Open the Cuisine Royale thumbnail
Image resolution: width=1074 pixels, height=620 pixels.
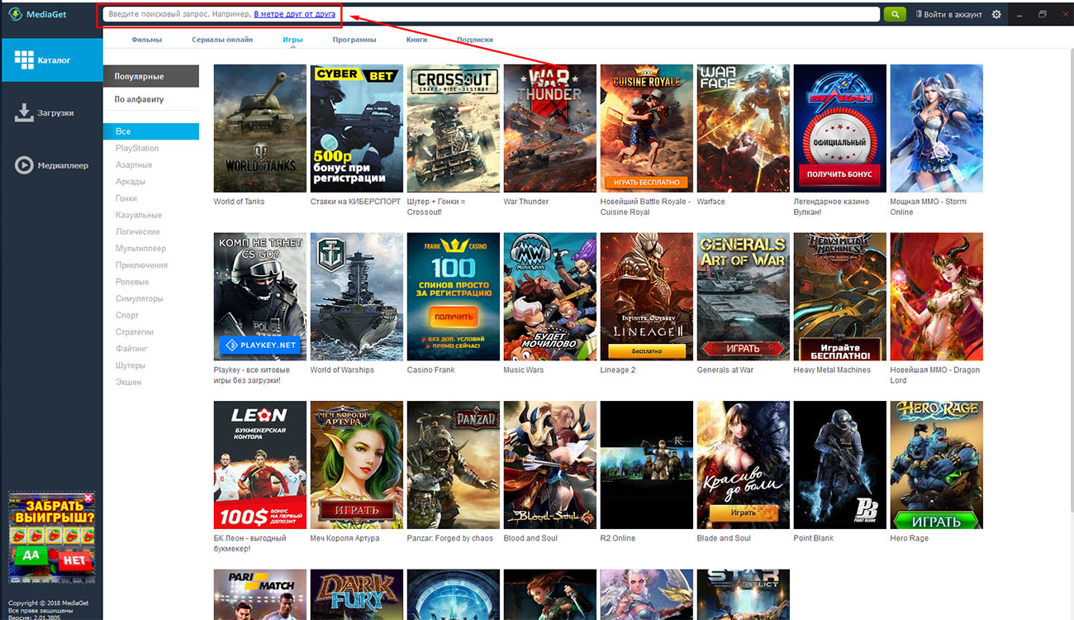[x=647, y=128]
